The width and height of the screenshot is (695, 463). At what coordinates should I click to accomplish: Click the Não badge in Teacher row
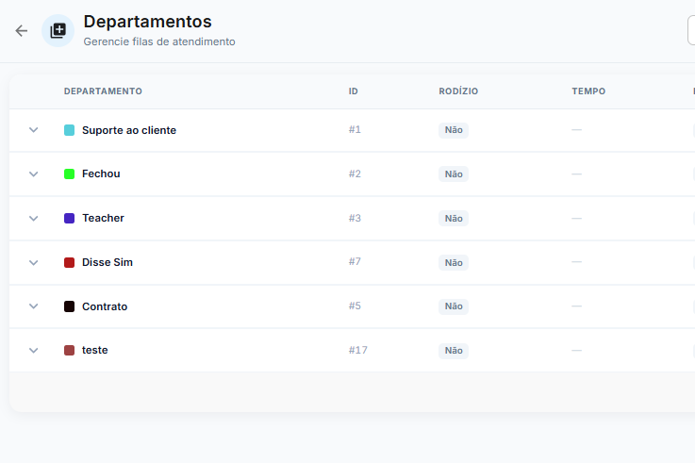(x=454, y=219)
